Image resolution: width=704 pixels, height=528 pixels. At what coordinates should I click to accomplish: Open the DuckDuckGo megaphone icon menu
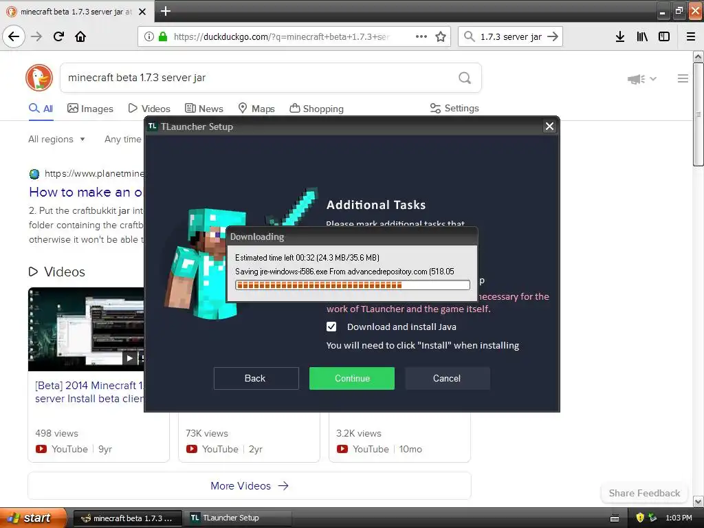click(x=641, y=79)
